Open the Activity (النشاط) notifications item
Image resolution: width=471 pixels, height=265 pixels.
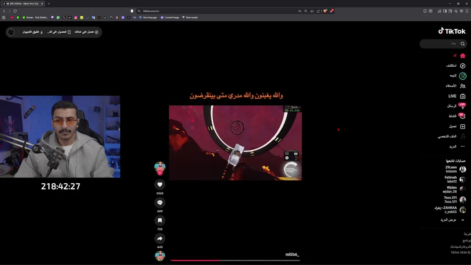(x=457, y=116)
